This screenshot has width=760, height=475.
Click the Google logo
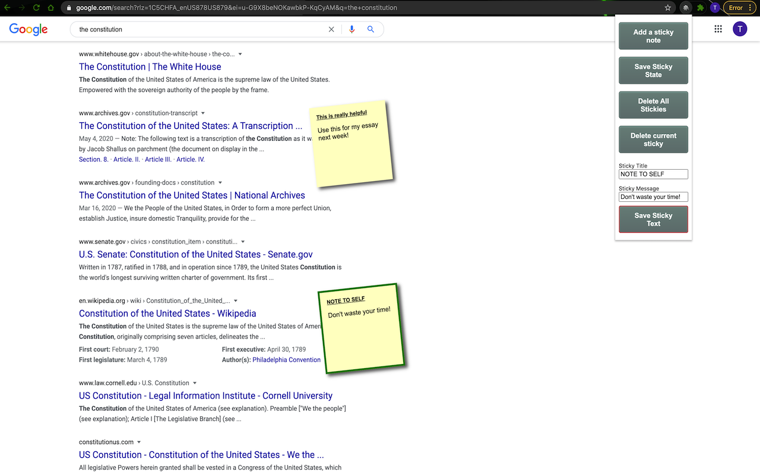tap(28, 29)
